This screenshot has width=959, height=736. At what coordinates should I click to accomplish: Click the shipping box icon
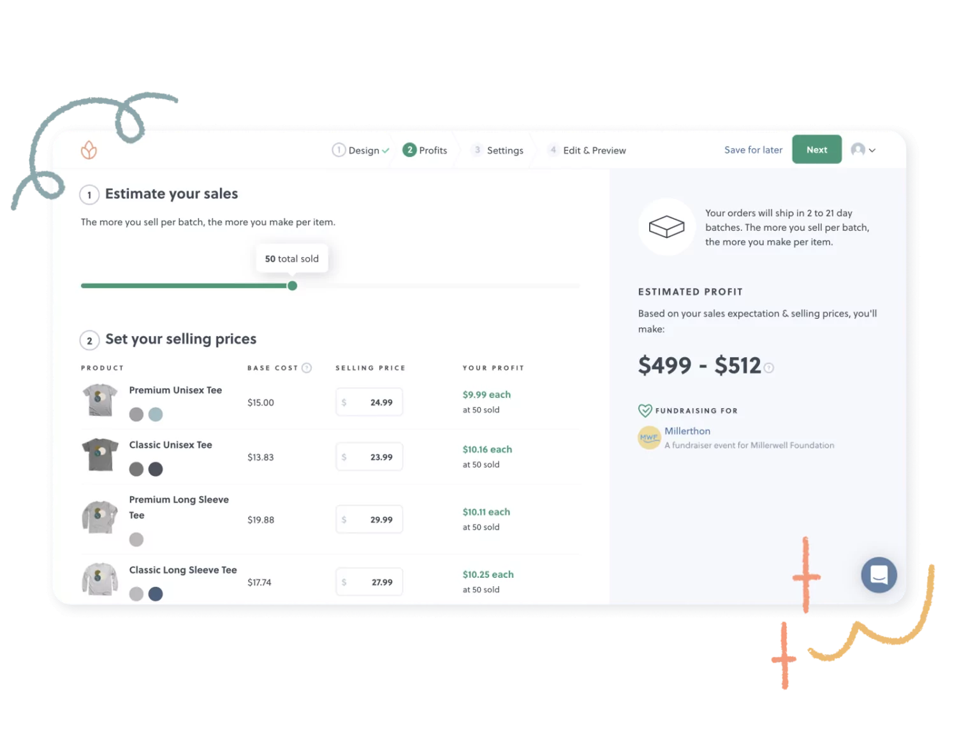click(x=666, y=227)
